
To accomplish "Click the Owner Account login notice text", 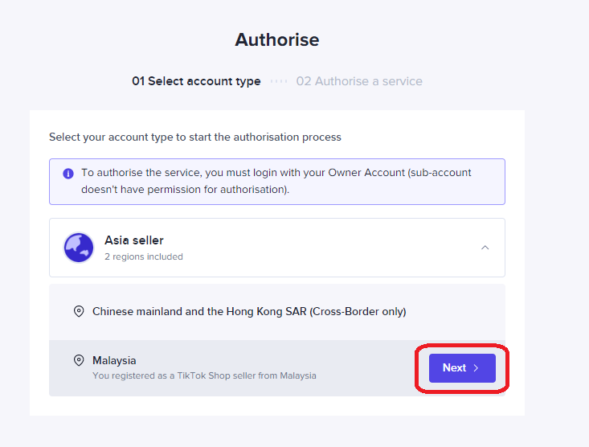I will pos(276,172).
